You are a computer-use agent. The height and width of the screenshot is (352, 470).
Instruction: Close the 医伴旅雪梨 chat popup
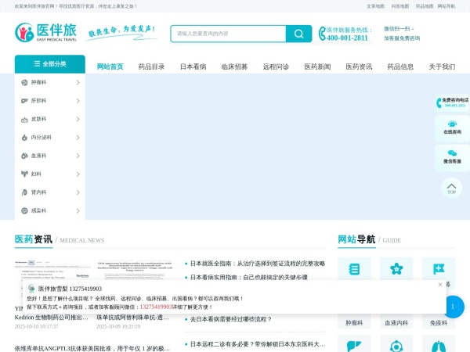point(440,285)
